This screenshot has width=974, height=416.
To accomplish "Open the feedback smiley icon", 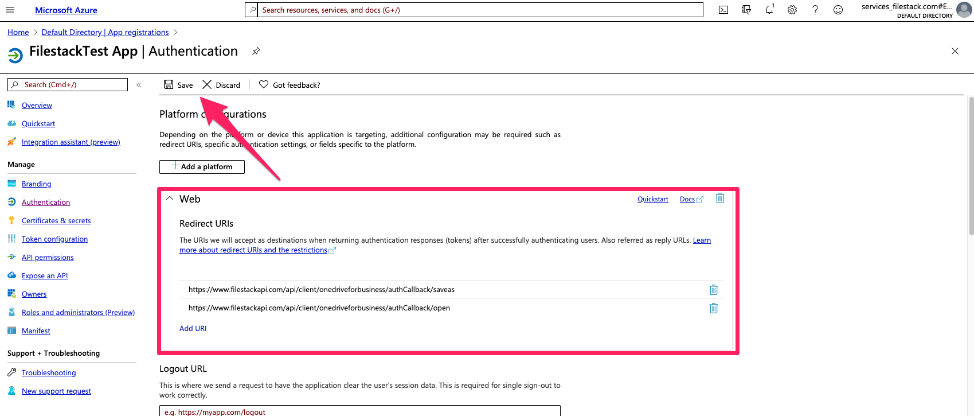I will pos(838,10).
